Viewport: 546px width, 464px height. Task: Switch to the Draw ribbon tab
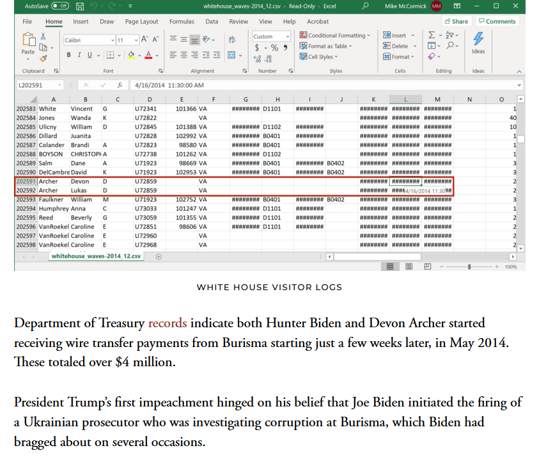(x=107, y=22)
